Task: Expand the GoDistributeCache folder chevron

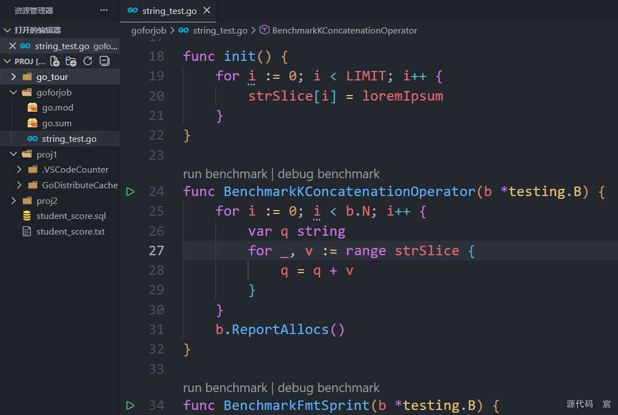Action: (x=20, y=185)
